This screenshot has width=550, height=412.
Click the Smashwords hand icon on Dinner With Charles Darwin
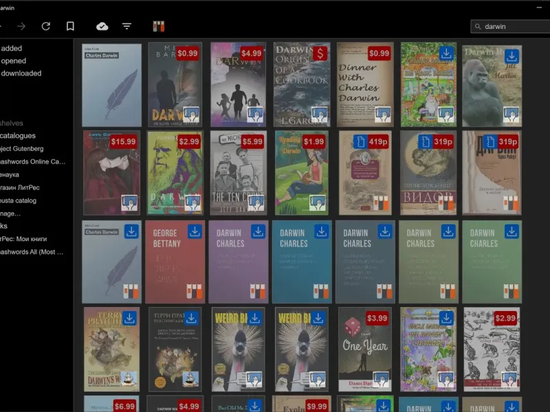(382, 114)
